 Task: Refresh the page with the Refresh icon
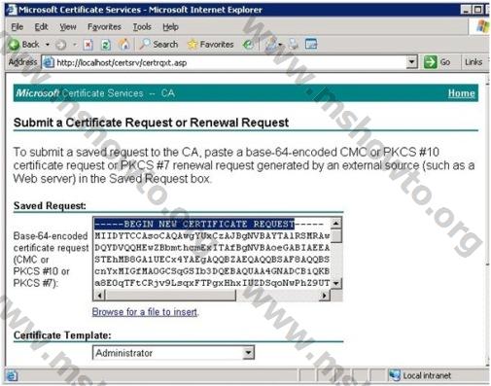pyautogui.click(x=106, y=45)
